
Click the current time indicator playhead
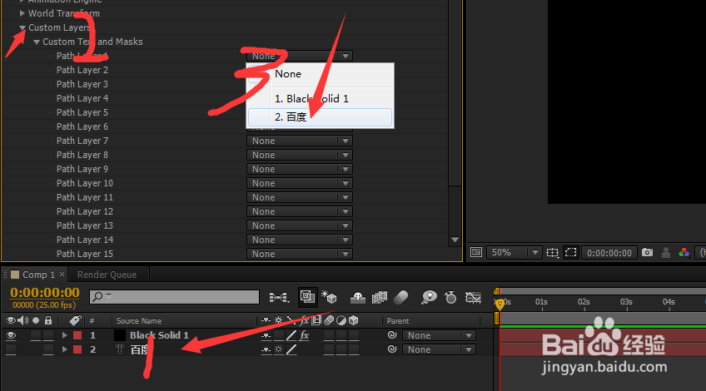click(500, 304)
